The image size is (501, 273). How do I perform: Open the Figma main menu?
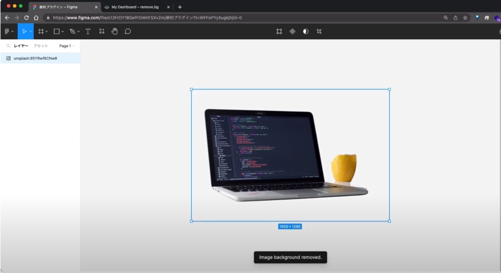7,31
